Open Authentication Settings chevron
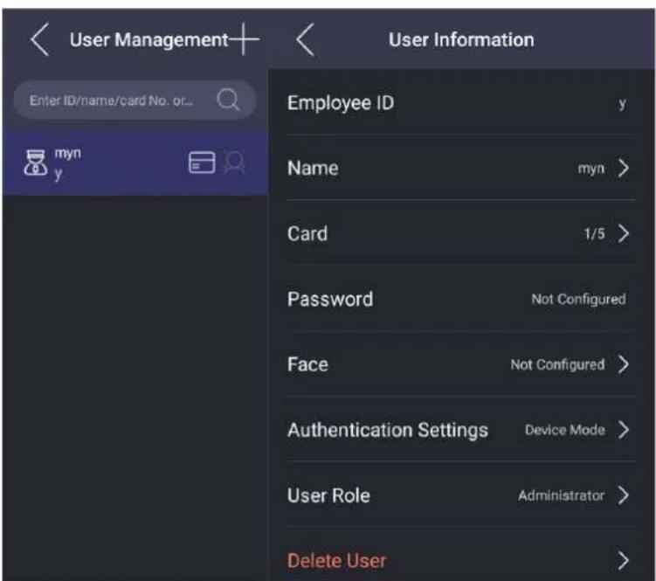The image size is (656, 581). 624,430
